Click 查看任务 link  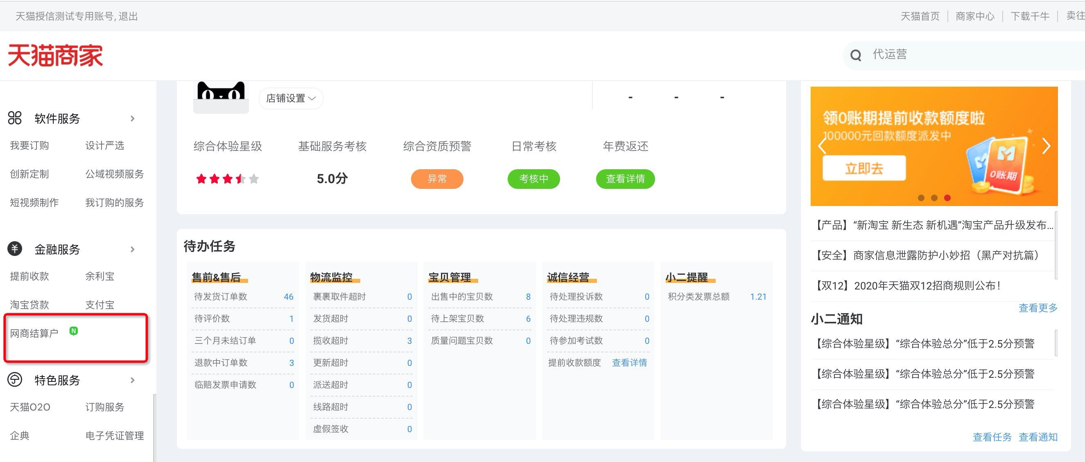tap(992, 437)
